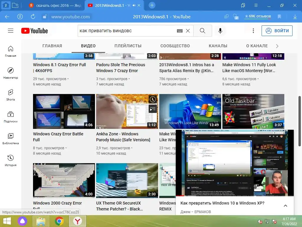This screenshot has width=302, height=227.
Task: Go back with the browser arrow
Action: click(x=7, y=17)
